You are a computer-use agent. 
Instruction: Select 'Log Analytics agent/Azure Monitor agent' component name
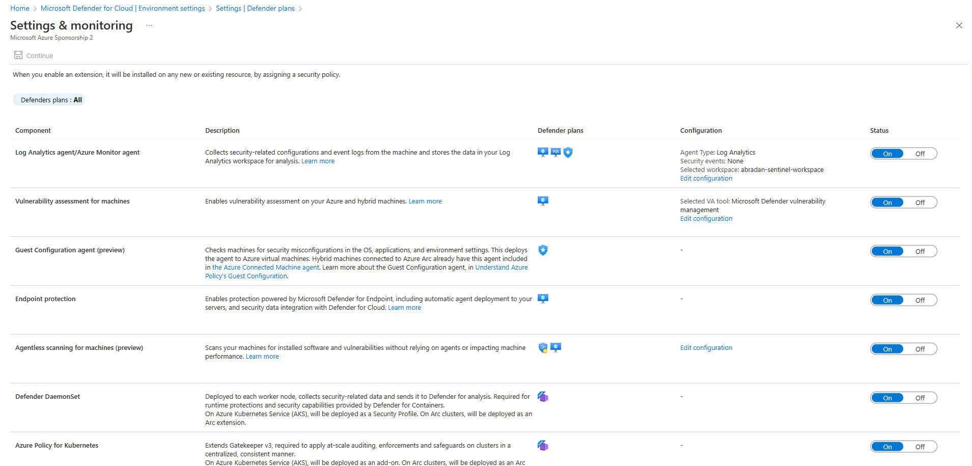(77, 152)
